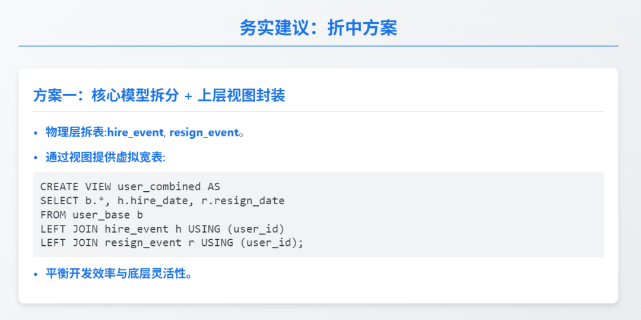Click the LEFT JOIN resign_event code line

pos(172,243)
